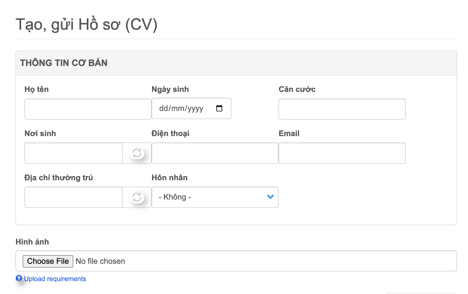Focus the Nơi sinh text field
This screenshot has width=468, height=294.
[74, 153]
